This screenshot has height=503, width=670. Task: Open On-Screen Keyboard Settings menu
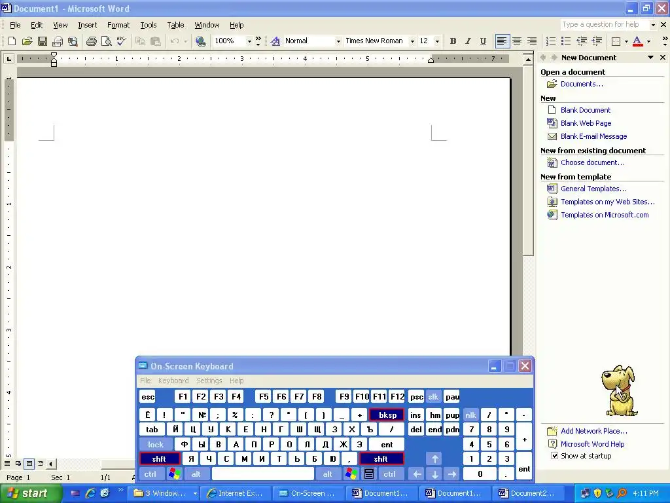tap(209, 381)
